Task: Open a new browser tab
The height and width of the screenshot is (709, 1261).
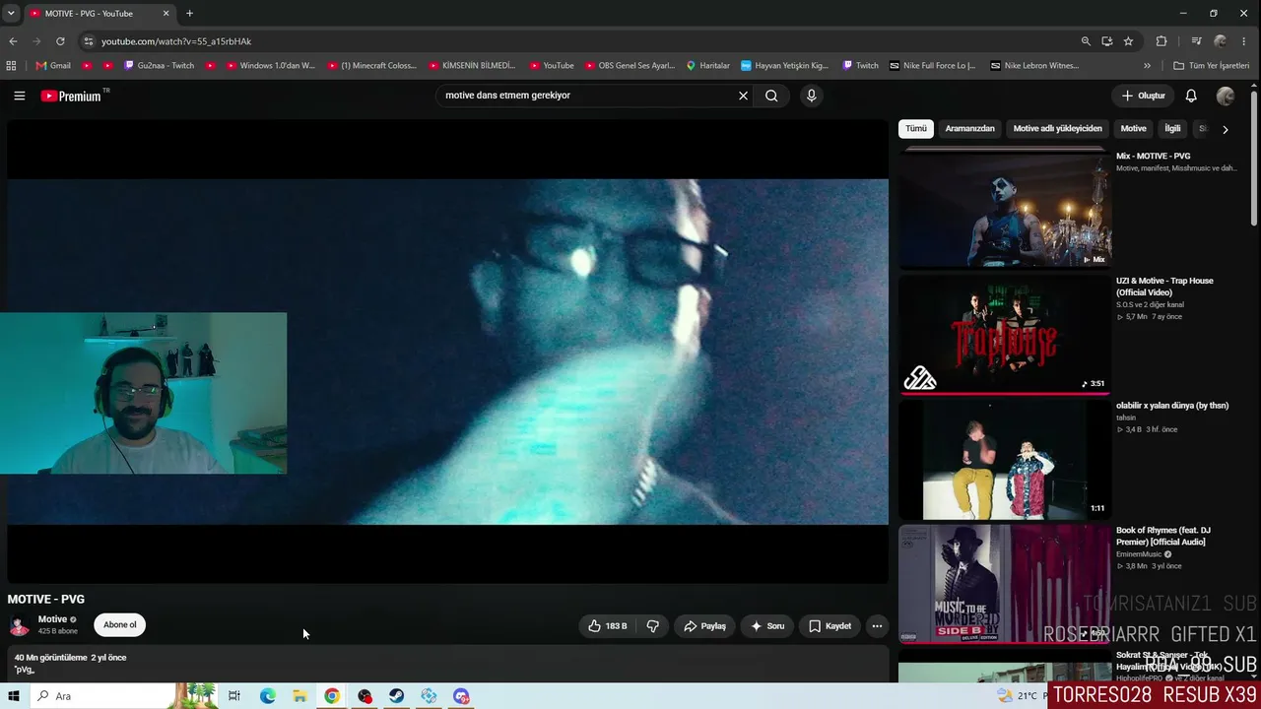Action: pyautogui.click(x=189, y=13)
